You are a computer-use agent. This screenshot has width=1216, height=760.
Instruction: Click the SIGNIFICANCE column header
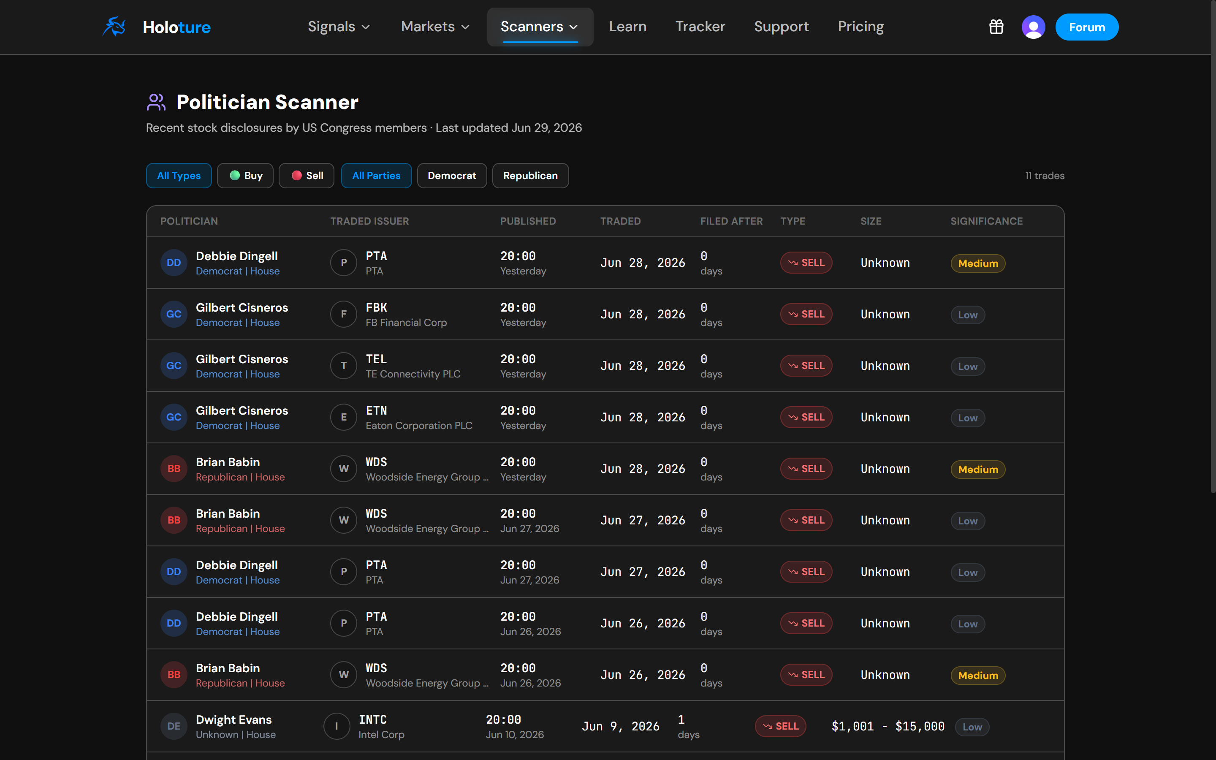point(986,221)
